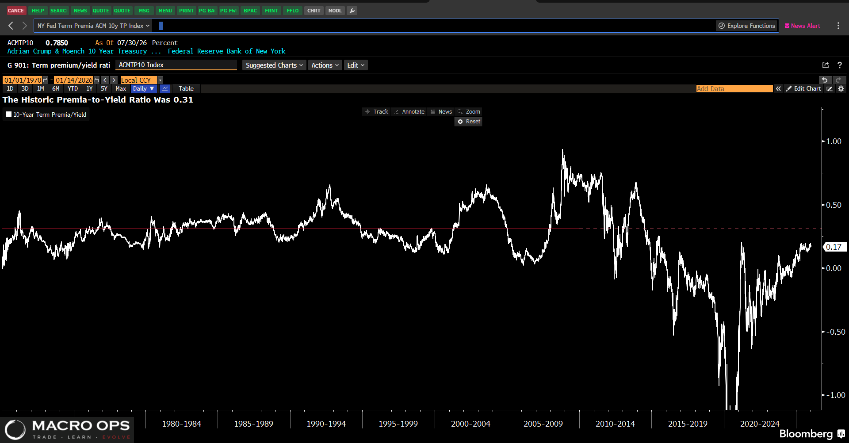
Task: Click the CHRT function button
Action: (314, 11)
